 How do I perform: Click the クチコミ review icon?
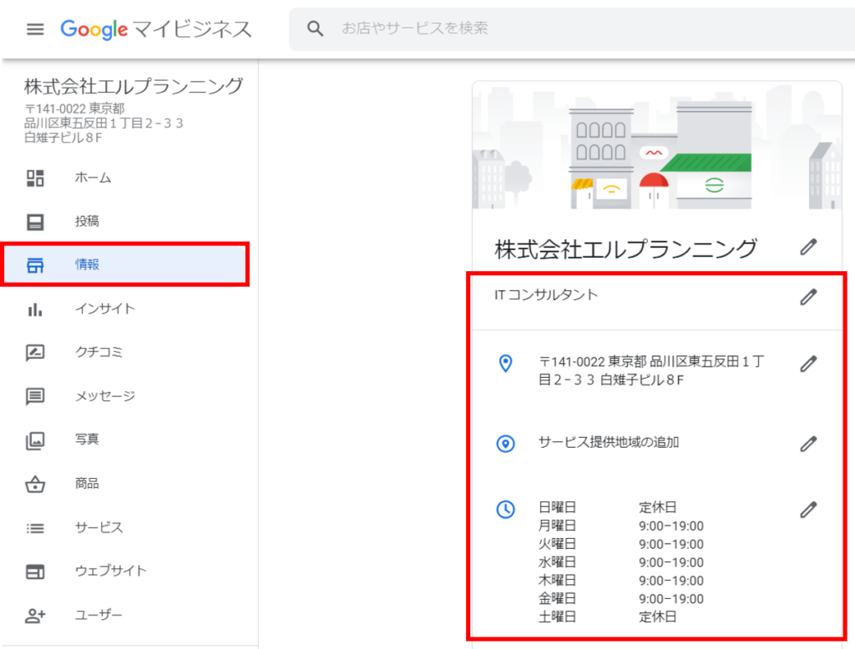35,353
